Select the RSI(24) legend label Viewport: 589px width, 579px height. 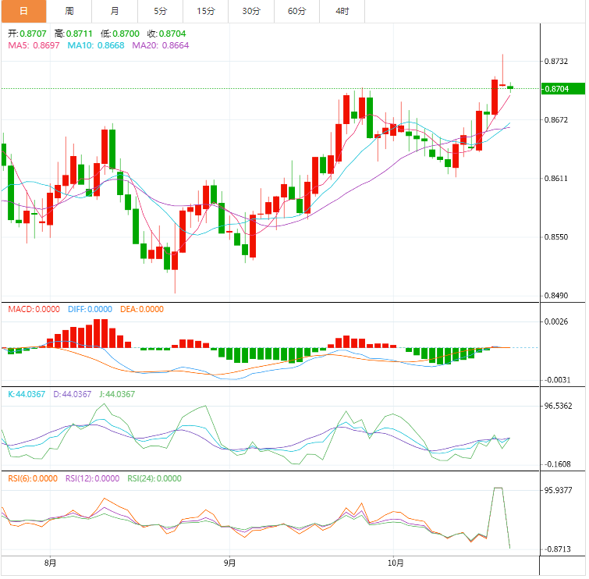click(x=154, y=478)
